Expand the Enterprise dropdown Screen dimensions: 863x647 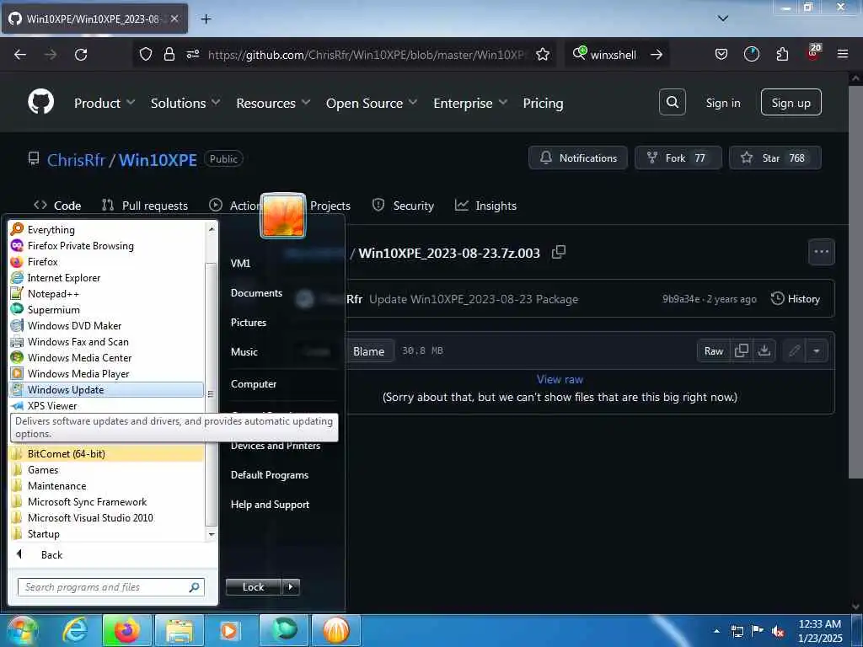[x=470, y=103]
